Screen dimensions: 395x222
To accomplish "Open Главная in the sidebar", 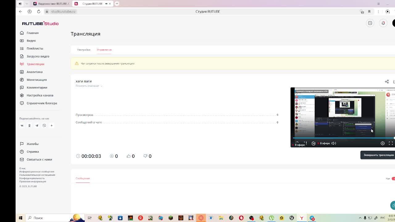I will pyautogui.click(x=32, y=33).
